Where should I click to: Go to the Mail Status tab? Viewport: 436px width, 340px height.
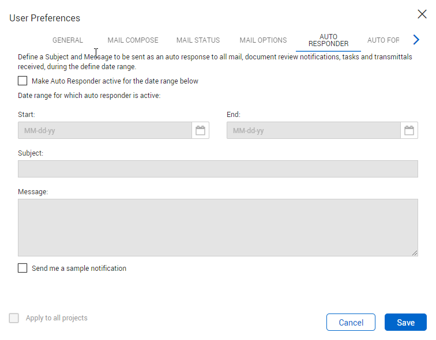pos(198,40)
